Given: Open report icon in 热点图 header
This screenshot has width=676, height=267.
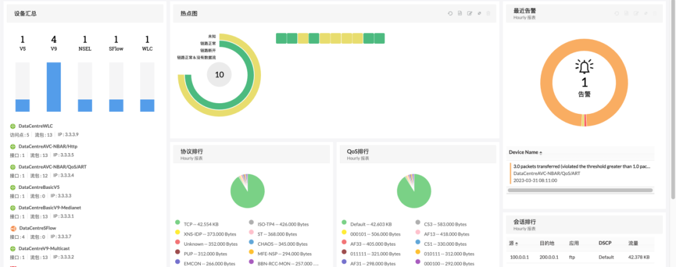Looking at the screenshot, I should [x=459, y=13].
